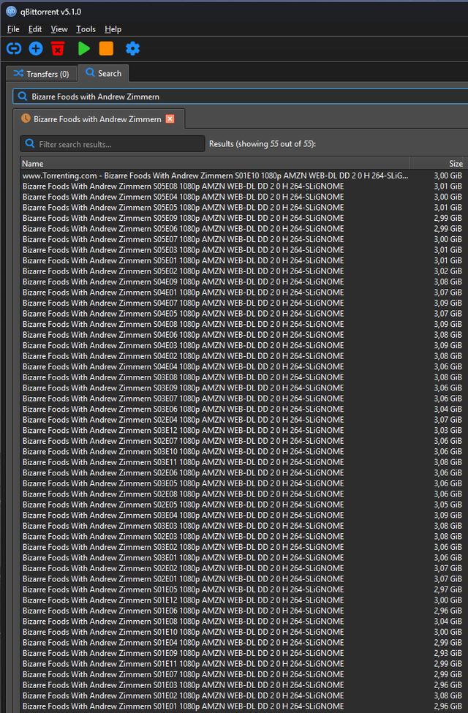Open the Edit menu

click(35, 29)
